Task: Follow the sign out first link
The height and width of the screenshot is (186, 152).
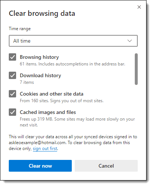Action: click(45, 149)
